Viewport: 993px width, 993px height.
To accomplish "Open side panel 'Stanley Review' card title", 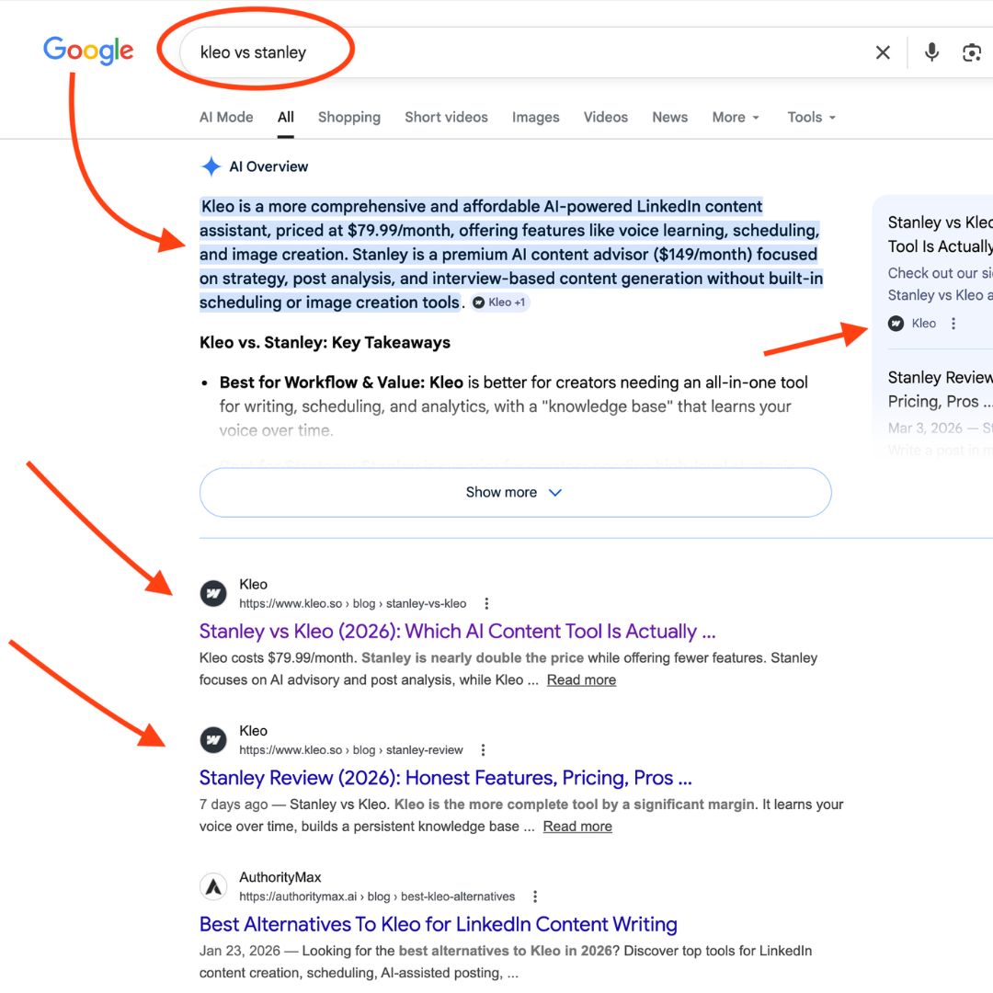I will click(x=940, y=390).
